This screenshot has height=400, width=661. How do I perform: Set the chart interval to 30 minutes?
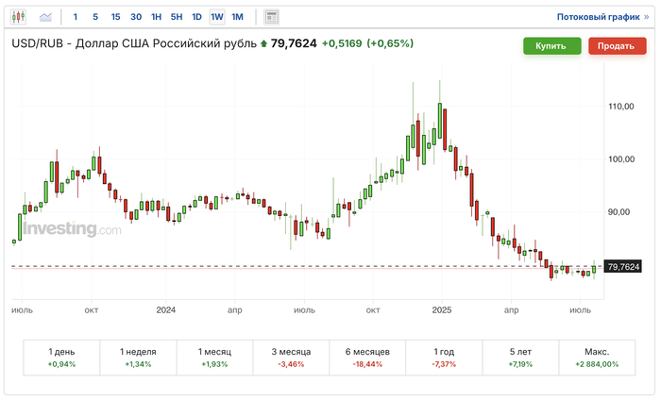136,17
